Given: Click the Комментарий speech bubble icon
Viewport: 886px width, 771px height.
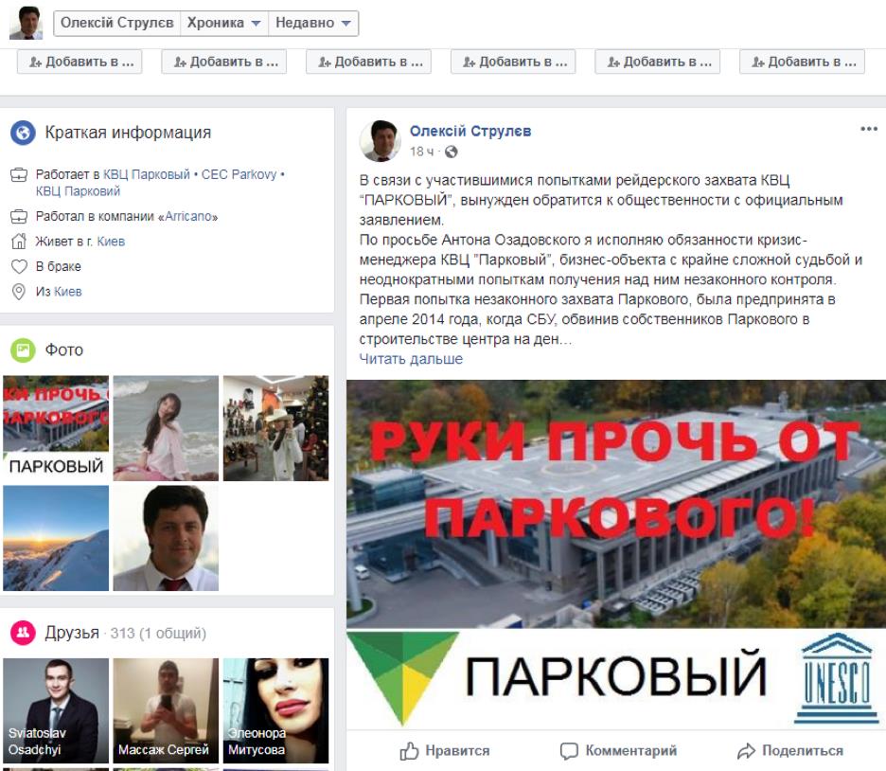Looking at the screenshot, I should tap(569, 751).
